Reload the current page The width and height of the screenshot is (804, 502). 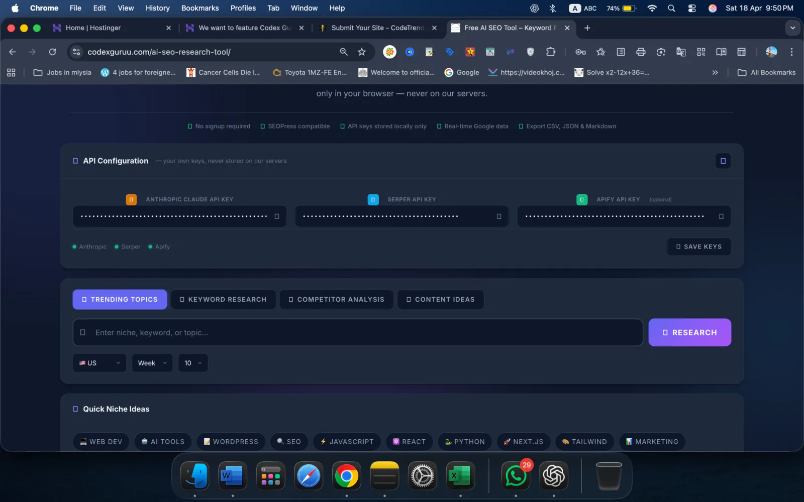(x=52, y=52)
